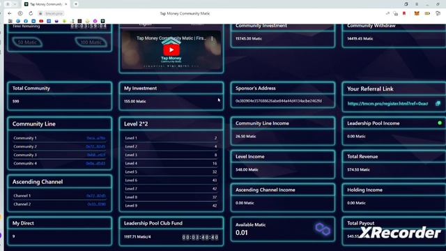
Task: Open a new browser tab
Action: [76, 4]
